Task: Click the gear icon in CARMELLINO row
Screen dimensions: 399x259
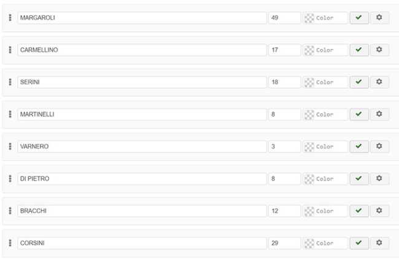Action: point(379,50)
